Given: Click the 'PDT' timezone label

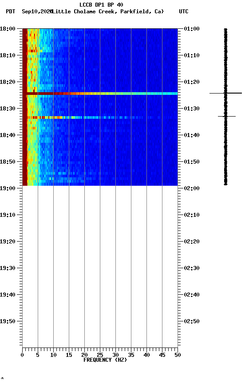Looking at the screenshot, I should pyautogui.click(x=11, y=12).
